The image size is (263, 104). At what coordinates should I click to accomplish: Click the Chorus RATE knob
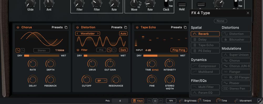coord(33,64)
